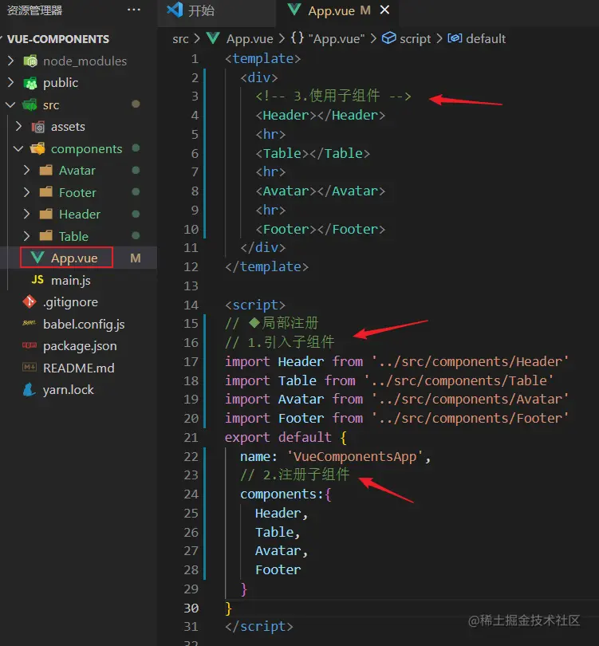Click the 资源管理器 panel title
Screen dimensions: 599x646
point(34,10)
